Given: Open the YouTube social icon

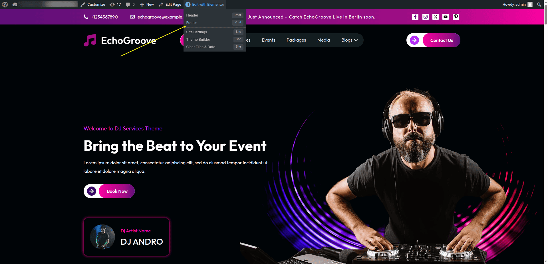Looking at the screenshot, I should coord(445,17).
